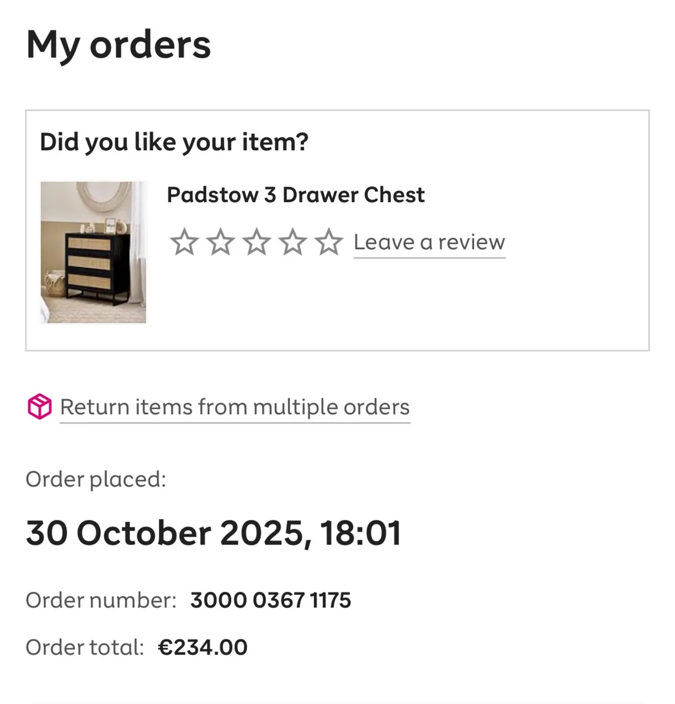This screenshot has height=704, width=675.
Task: Select the order number 3000 0367 1175
Action: (x=271, y=600)
